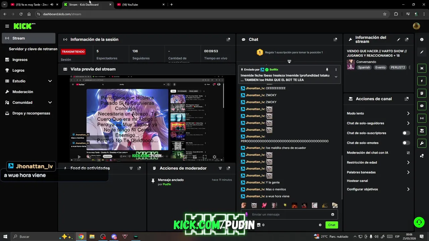Viewport: 429px width, 241px height.
Task: Click the Evento tag chip
Action: click(380, 67)
